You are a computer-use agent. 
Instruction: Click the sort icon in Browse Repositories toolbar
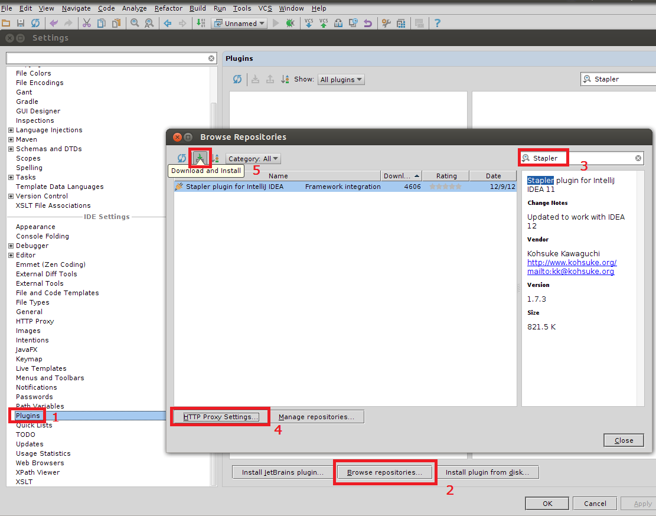click(215, 158)
